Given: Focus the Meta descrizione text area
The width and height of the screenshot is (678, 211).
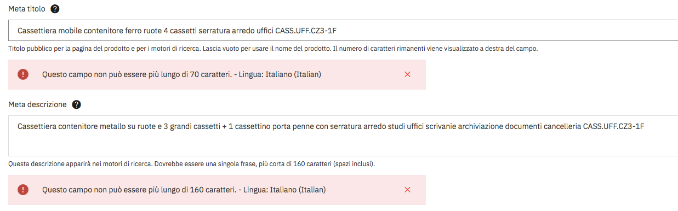Looking at the screenshot, I should point(343,136).
